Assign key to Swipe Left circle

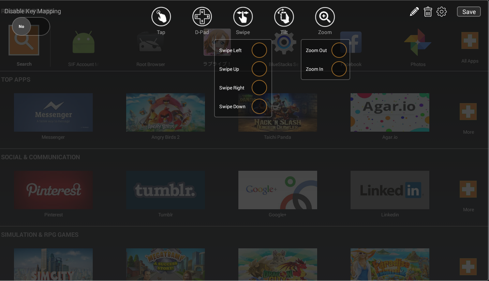point(259,50)
